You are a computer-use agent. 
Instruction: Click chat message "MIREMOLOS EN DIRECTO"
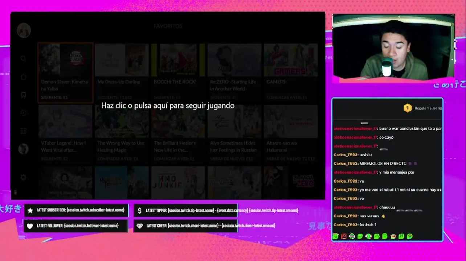point(383,163)
